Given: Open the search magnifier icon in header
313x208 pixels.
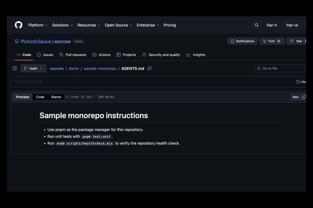Looking at the screenshot, I should [257, 25].
